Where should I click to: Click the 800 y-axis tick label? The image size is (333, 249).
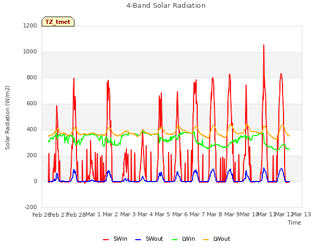pos(32,78)
